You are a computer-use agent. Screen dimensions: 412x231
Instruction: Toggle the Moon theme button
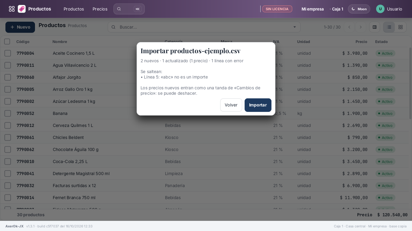click(359, 9)
